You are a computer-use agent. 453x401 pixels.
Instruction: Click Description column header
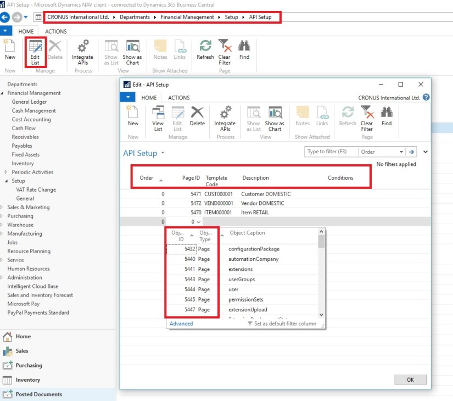255,178
